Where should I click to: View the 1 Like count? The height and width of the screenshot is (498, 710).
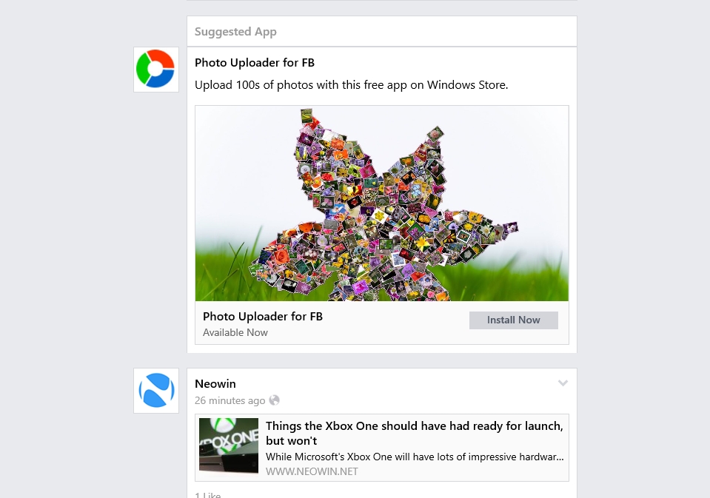[x=208, y=494]
